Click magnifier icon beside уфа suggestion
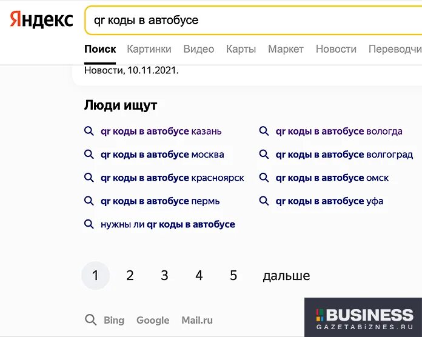Viewport: 422px width, 337px height. pos(264,201)
